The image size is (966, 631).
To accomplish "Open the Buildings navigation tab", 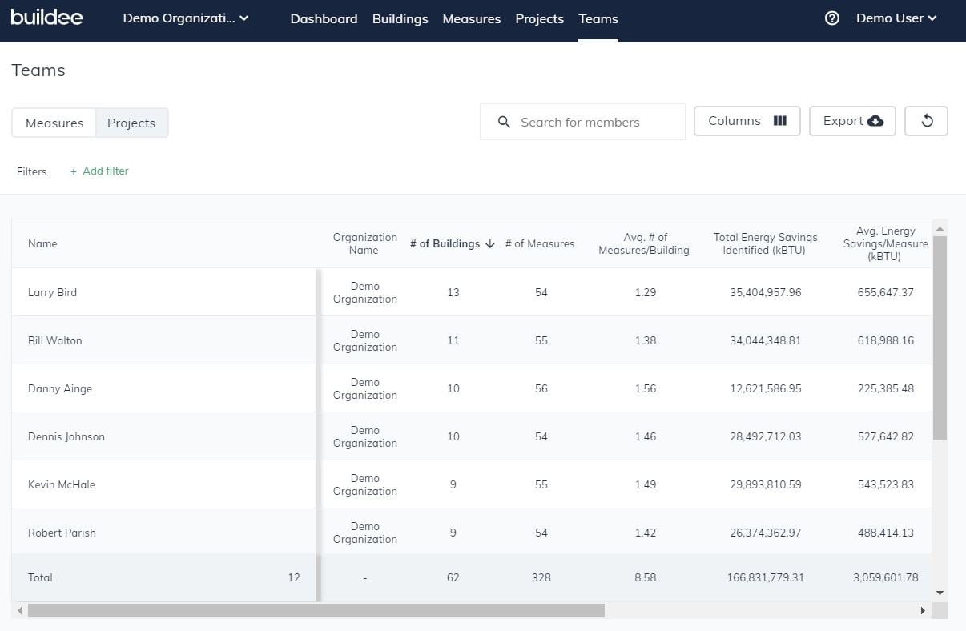I will (x=400, y=18).
